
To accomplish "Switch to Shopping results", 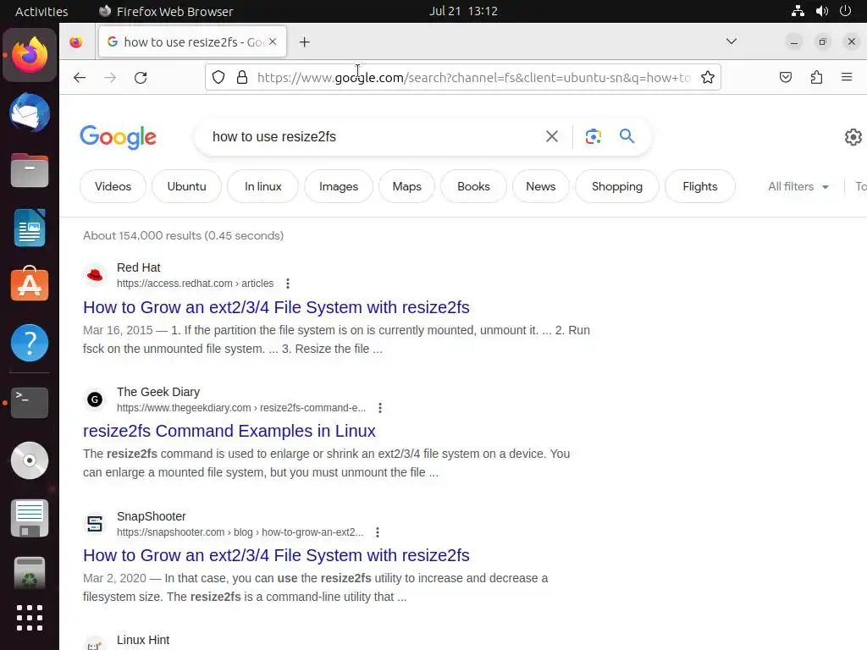I will pyautogui.click(x=617, y=186).
